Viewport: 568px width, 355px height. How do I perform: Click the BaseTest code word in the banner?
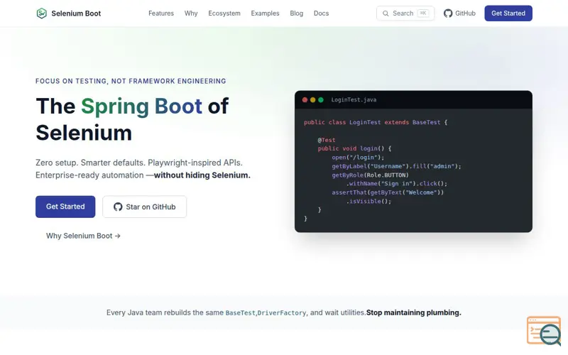(x=241, y=313)
